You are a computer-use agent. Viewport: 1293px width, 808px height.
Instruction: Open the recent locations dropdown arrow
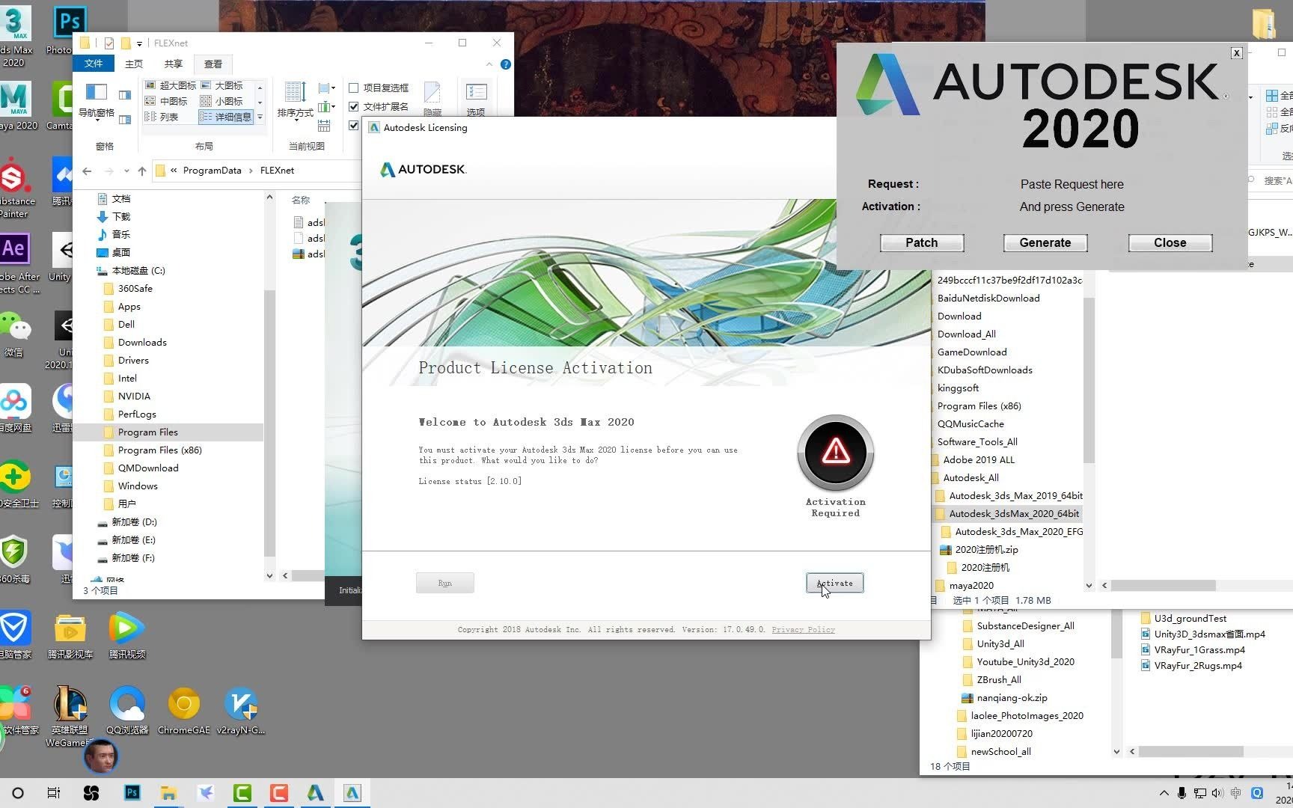(x=126, y=171)
